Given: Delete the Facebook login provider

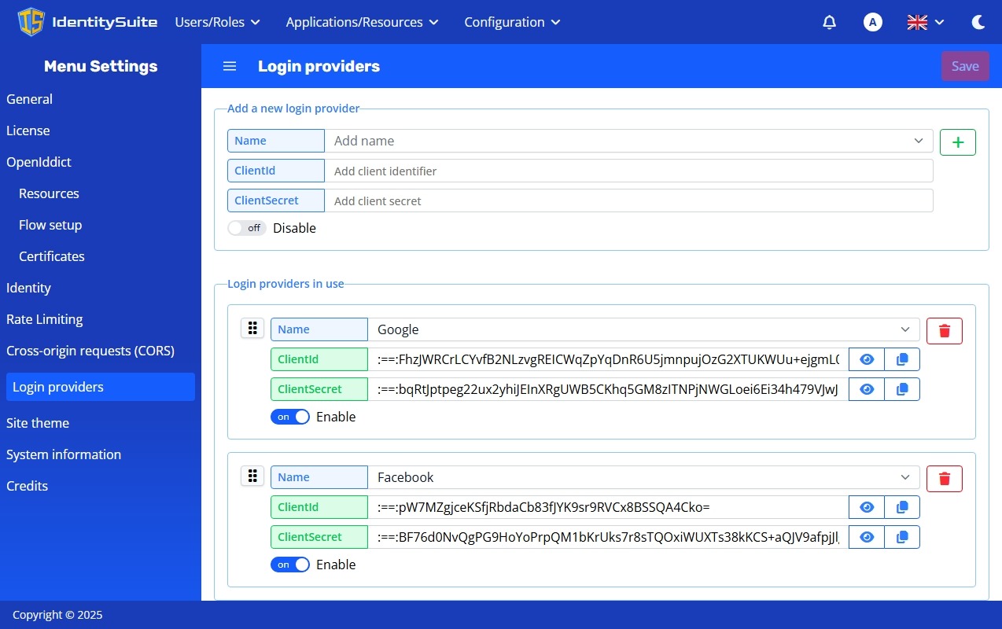Looking at the screenshot, I should [944, 479].
